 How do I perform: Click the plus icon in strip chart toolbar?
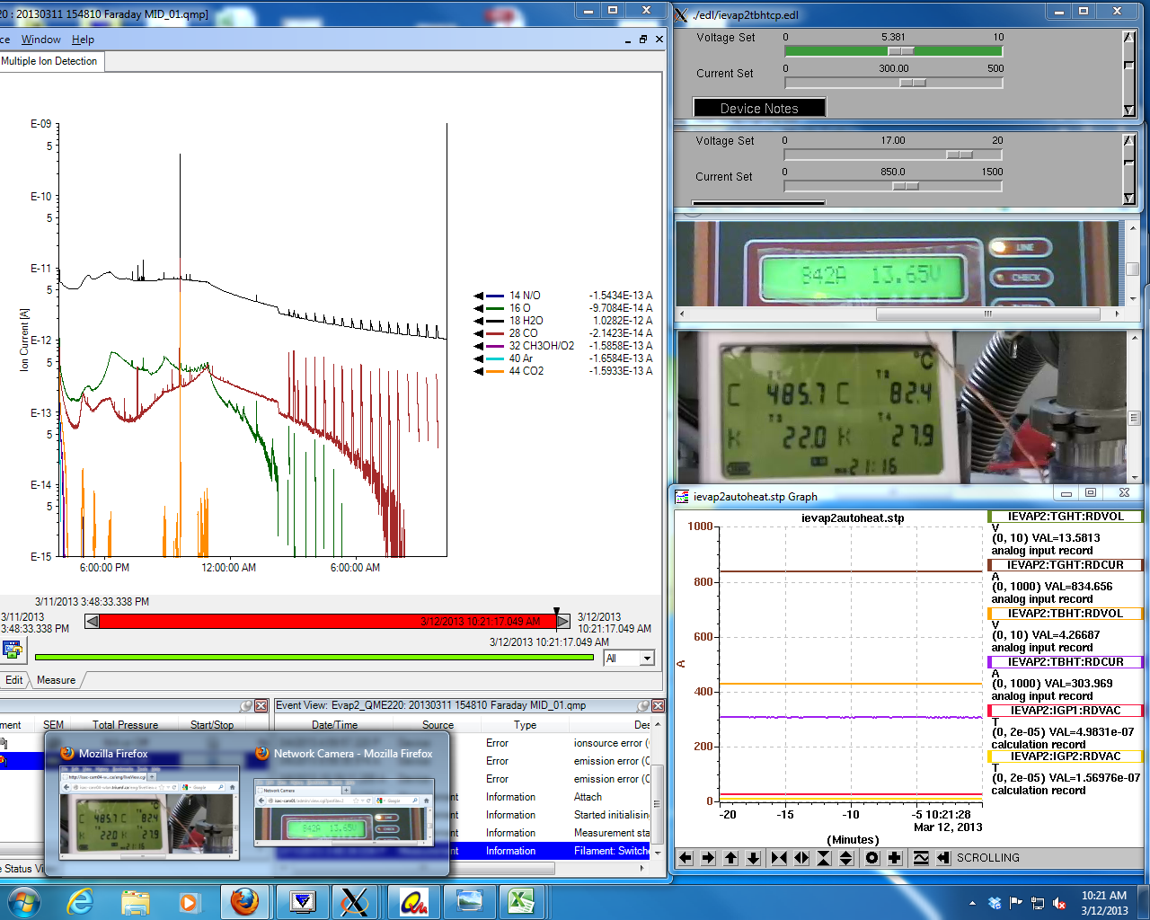click(x=894, y=858)
